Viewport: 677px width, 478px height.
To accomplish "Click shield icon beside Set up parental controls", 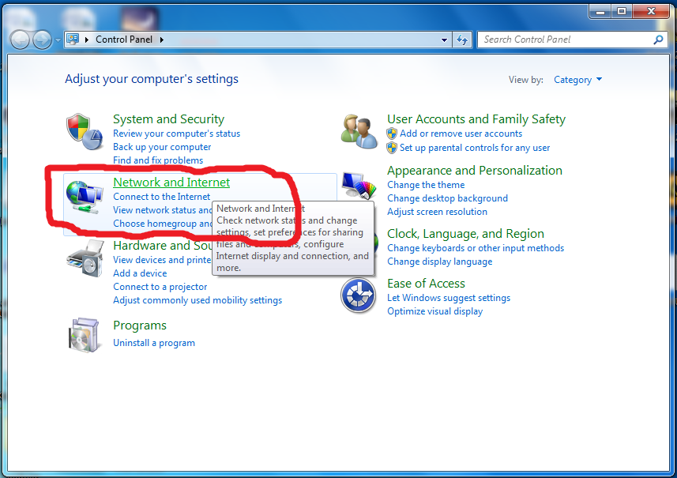I will click(x=392, y=148).
